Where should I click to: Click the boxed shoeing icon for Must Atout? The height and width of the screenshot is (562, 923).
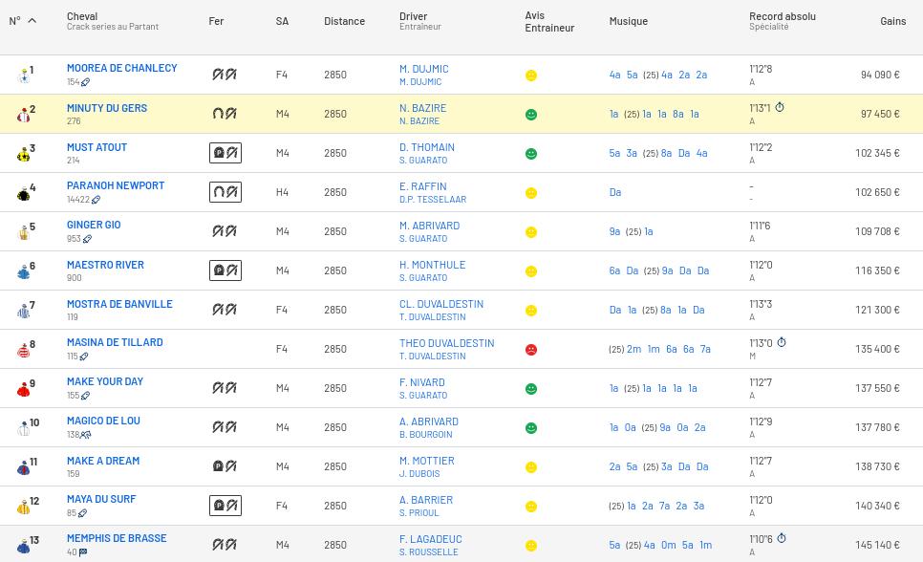[225, 153]
